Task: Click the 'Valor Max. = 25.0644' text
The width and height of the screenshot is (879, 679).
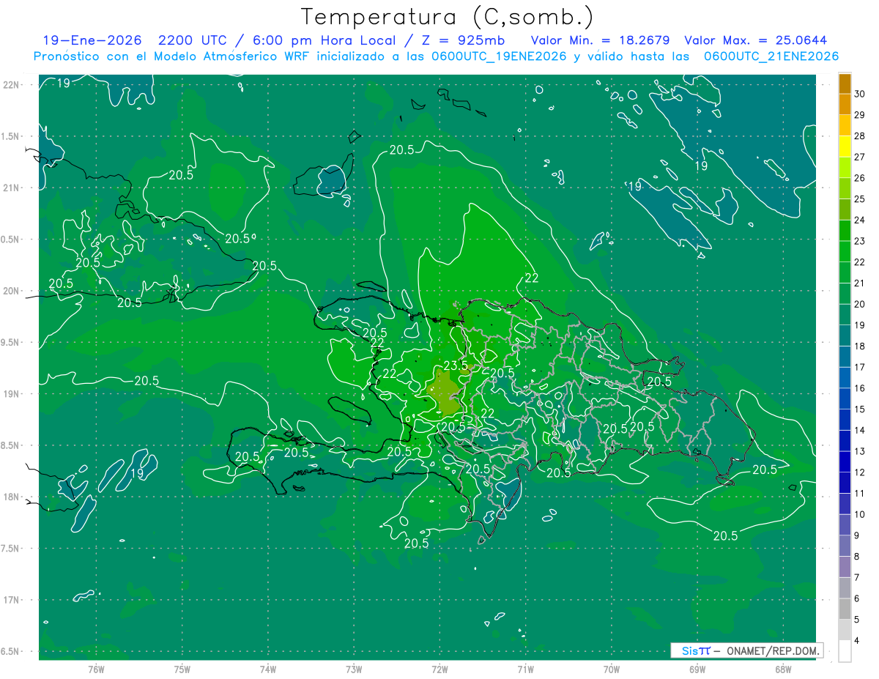Action: click(x=756, y=40)
